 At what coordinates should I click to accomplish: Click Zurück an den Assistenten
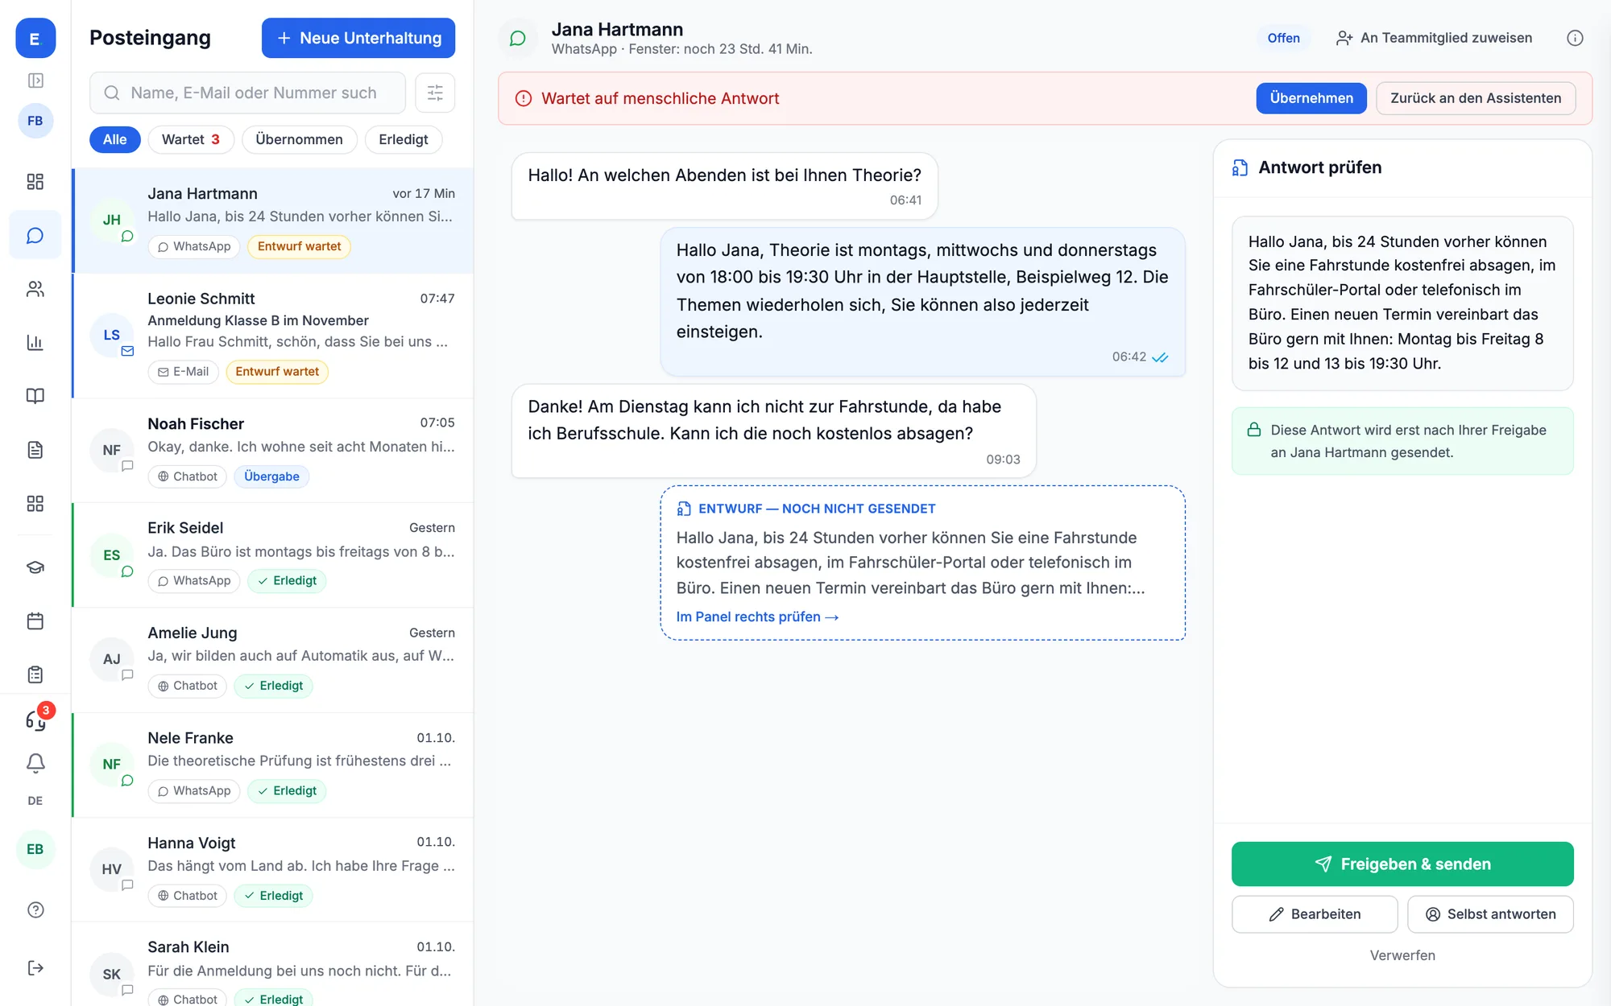1476,98
